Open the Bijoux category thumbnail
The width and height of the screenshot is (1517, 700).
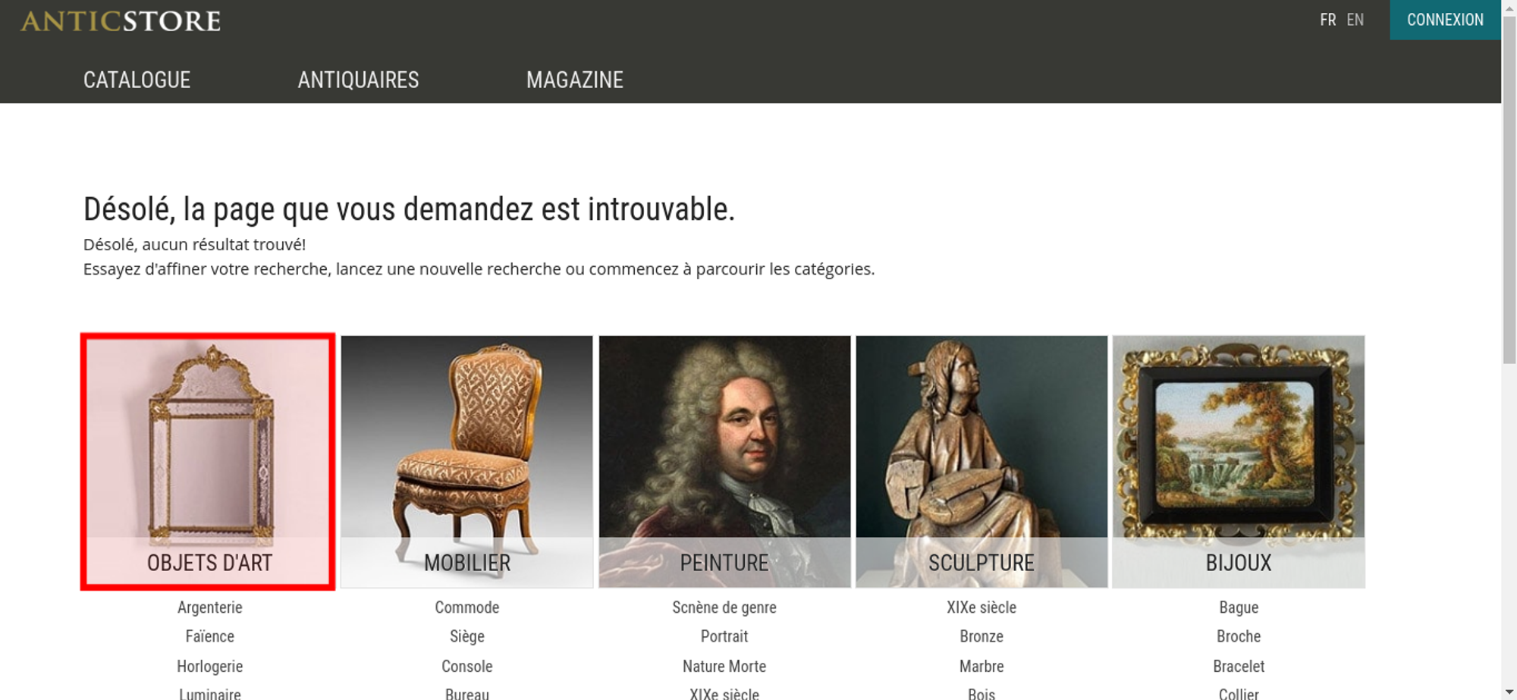(x=1239, y=461)
